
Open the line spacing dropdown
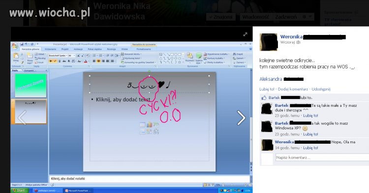117,56
